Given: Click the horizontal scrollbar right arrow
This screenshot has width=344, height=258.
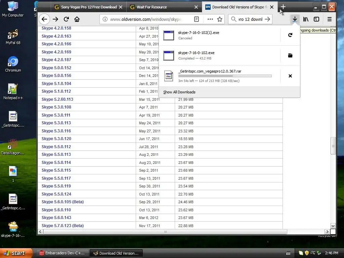Looking at the screenshot, I should click(x=327, y=232).
